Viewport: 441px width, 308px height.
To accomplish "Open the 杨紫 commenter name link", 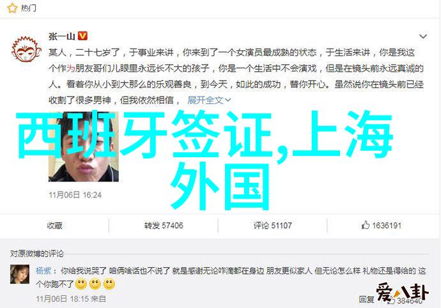I will click(x=43, y=270).
